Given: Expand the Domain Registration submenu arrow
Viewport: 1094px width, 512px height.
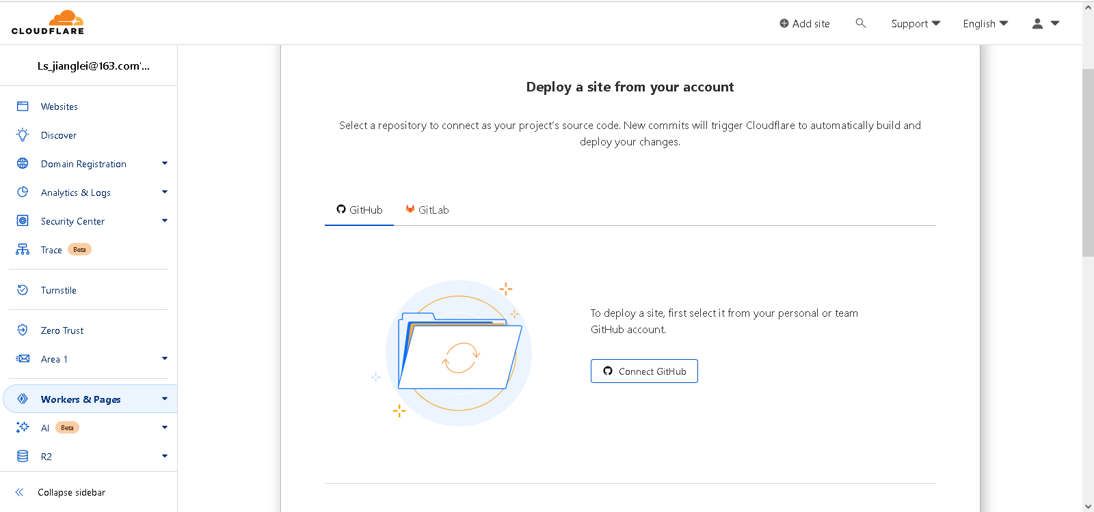Looking at the screenshot, I should click(x=165, y=164).
